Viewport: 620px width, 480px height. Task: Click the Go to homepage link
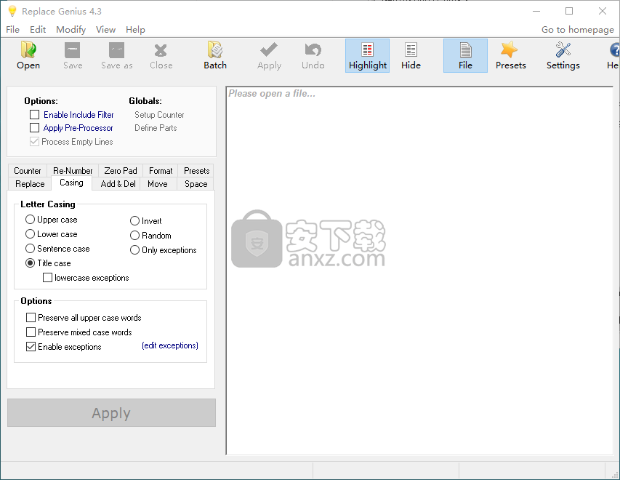pyautogui.click(x=578, y=30)
